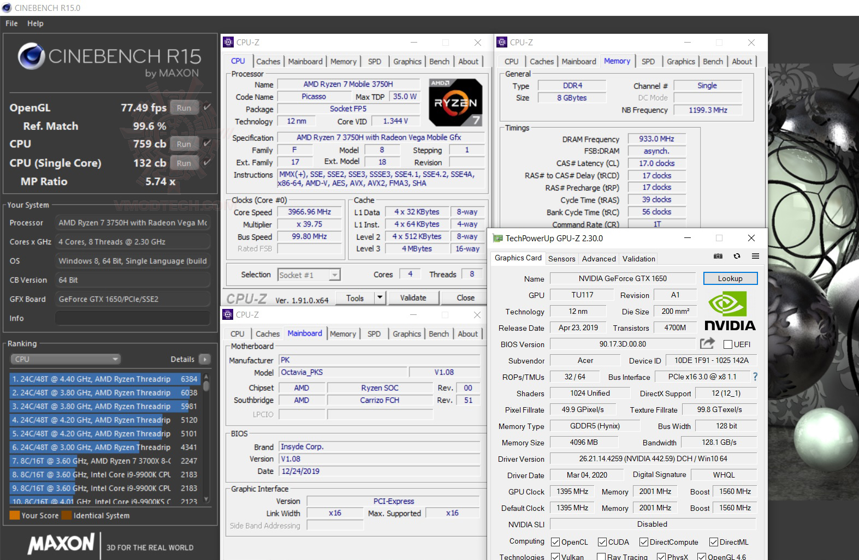Screen dimensions: 859x560
Task: Click the Processor name field in Cinebench
Action: pyautogui.click(x=133, y=223)
